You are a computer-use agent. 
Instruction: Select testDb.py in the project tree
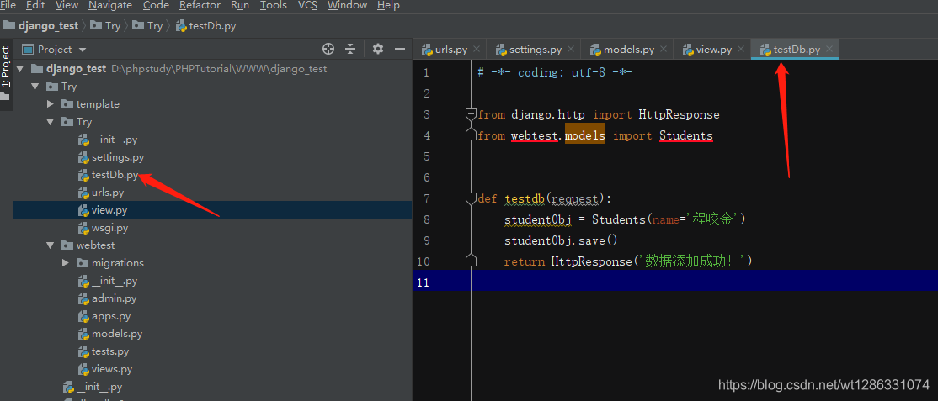pos(115,175)
